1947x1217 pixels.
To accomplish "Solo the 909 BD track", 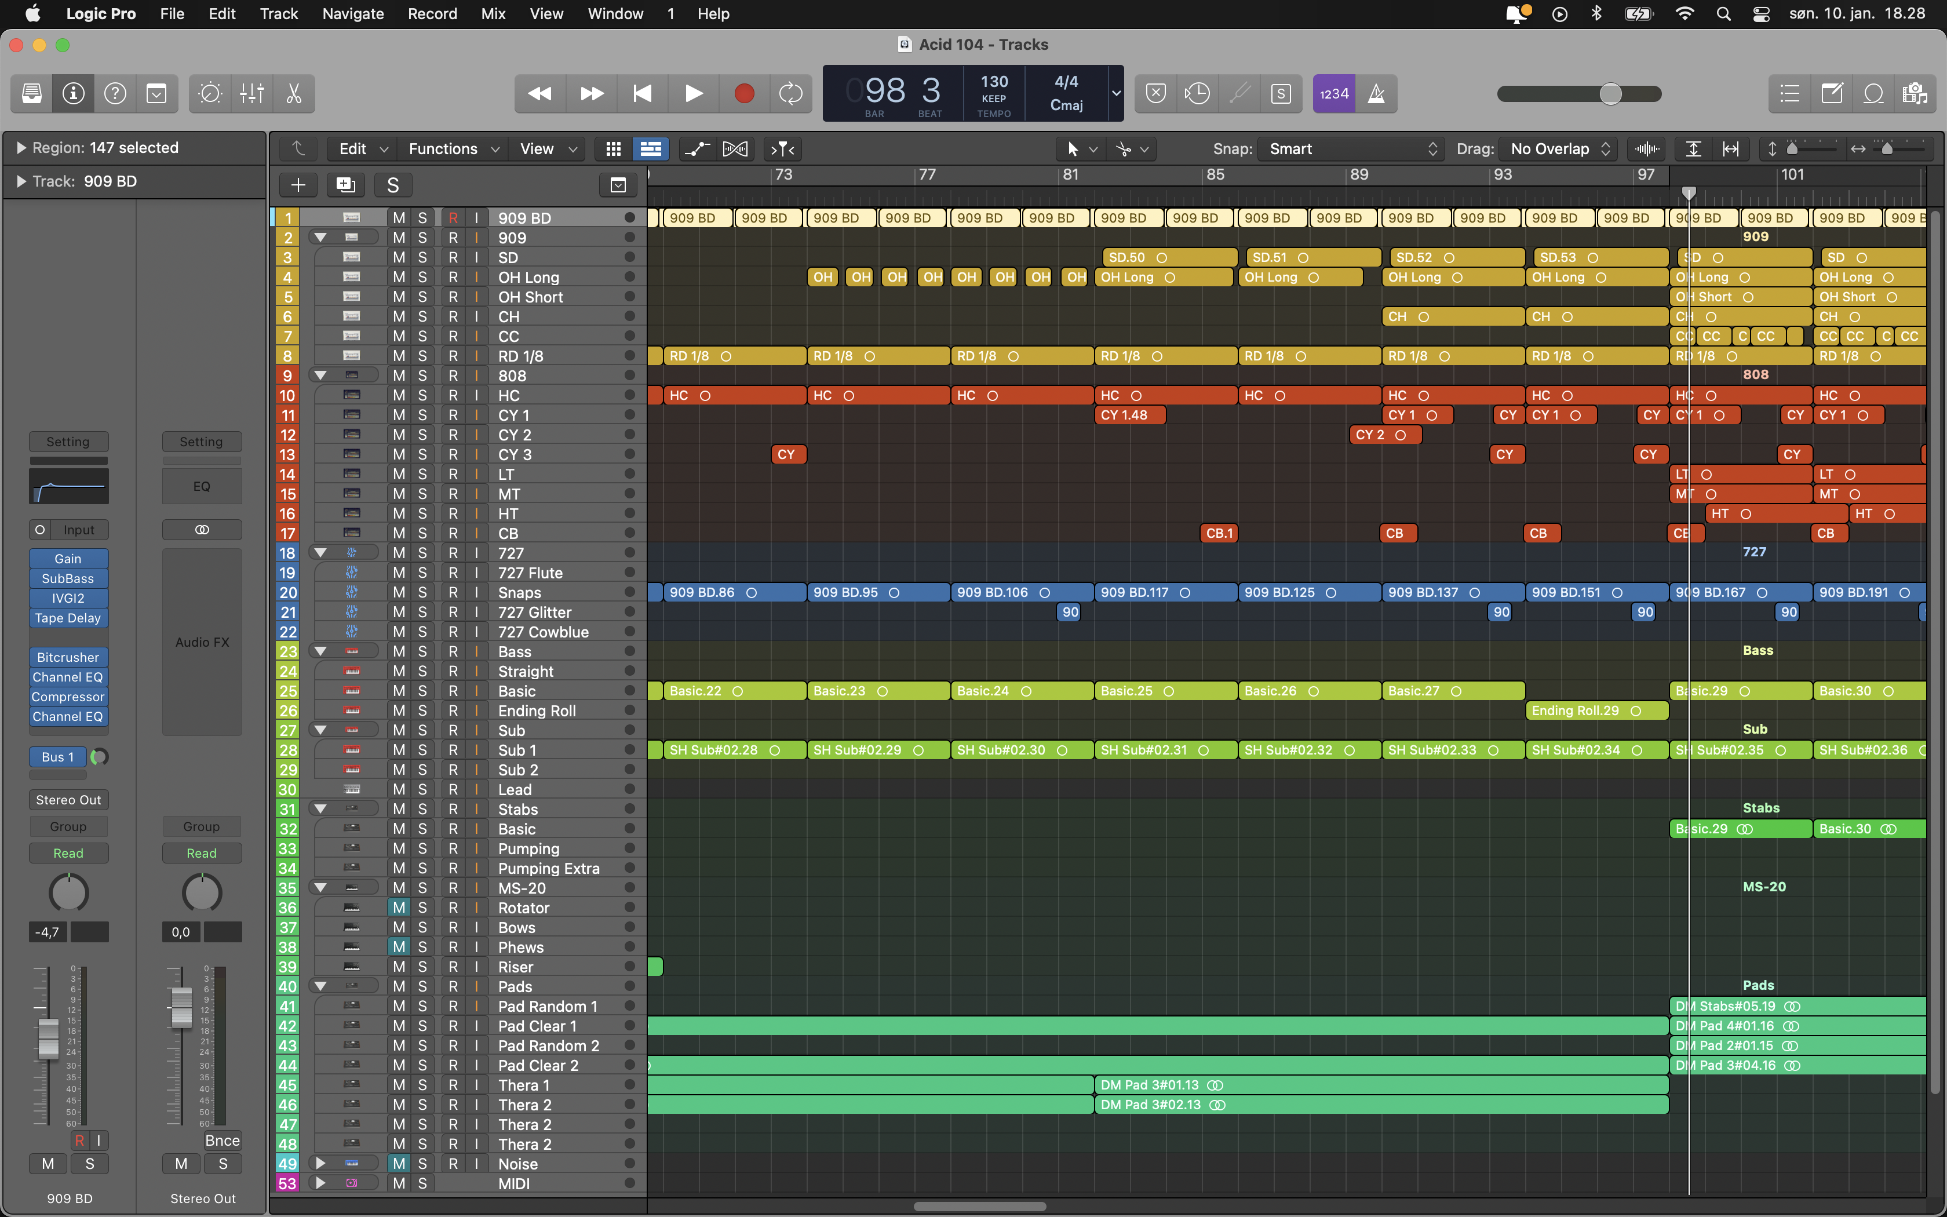I will (422, 218).
